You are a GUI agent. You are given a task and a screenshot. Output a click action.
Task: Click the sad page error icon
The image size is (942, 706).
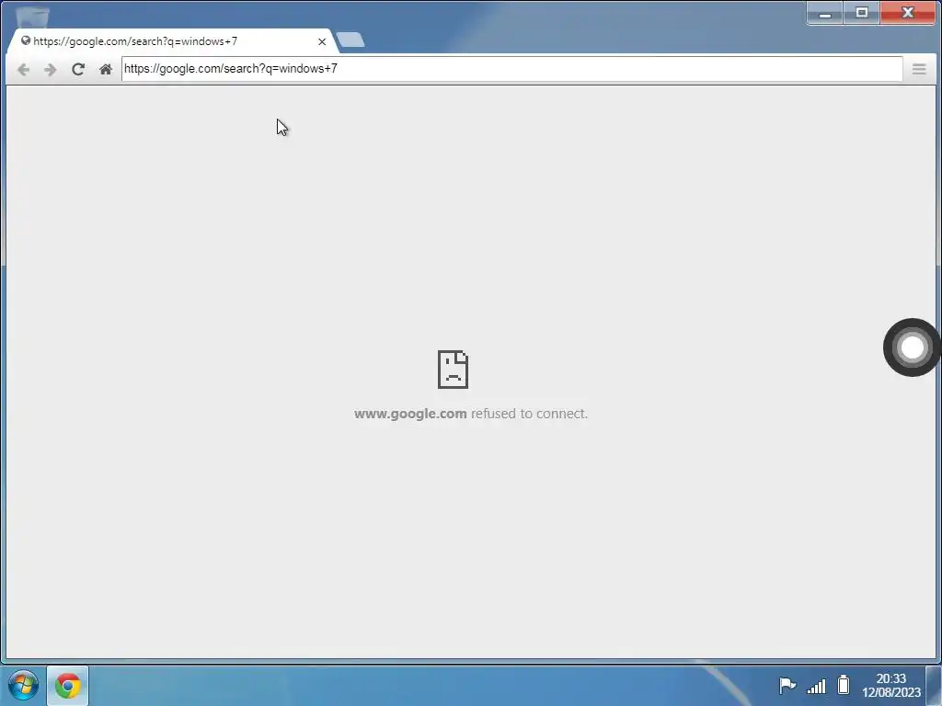click(x=453, y=370)
